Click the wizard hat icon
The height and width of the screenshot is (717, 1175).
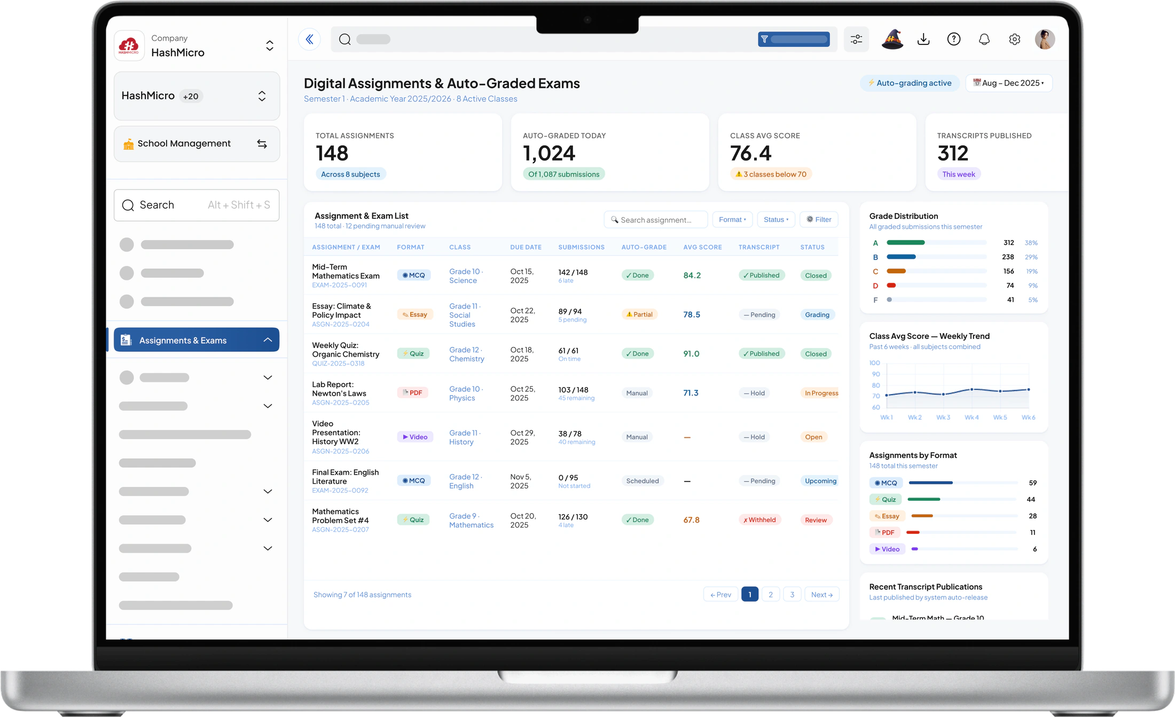(892, 39)
